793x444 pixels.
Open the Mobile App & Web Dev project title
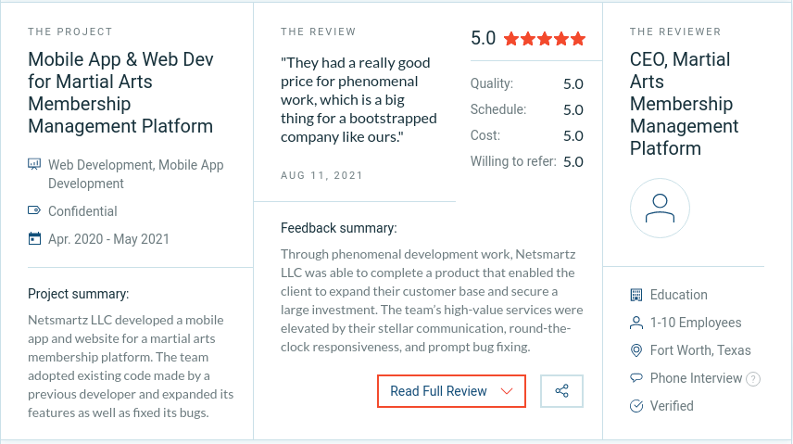(x=120, y=93)
